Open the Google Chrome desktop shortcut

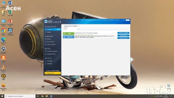click(x=3, y=32)
